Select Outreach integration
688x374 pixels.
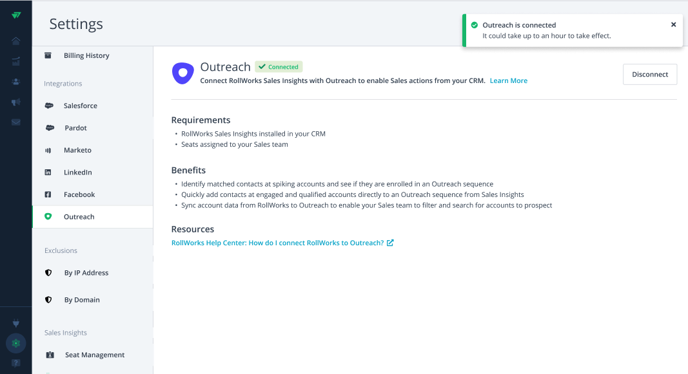pyautogui.click(x=93, y=217)
